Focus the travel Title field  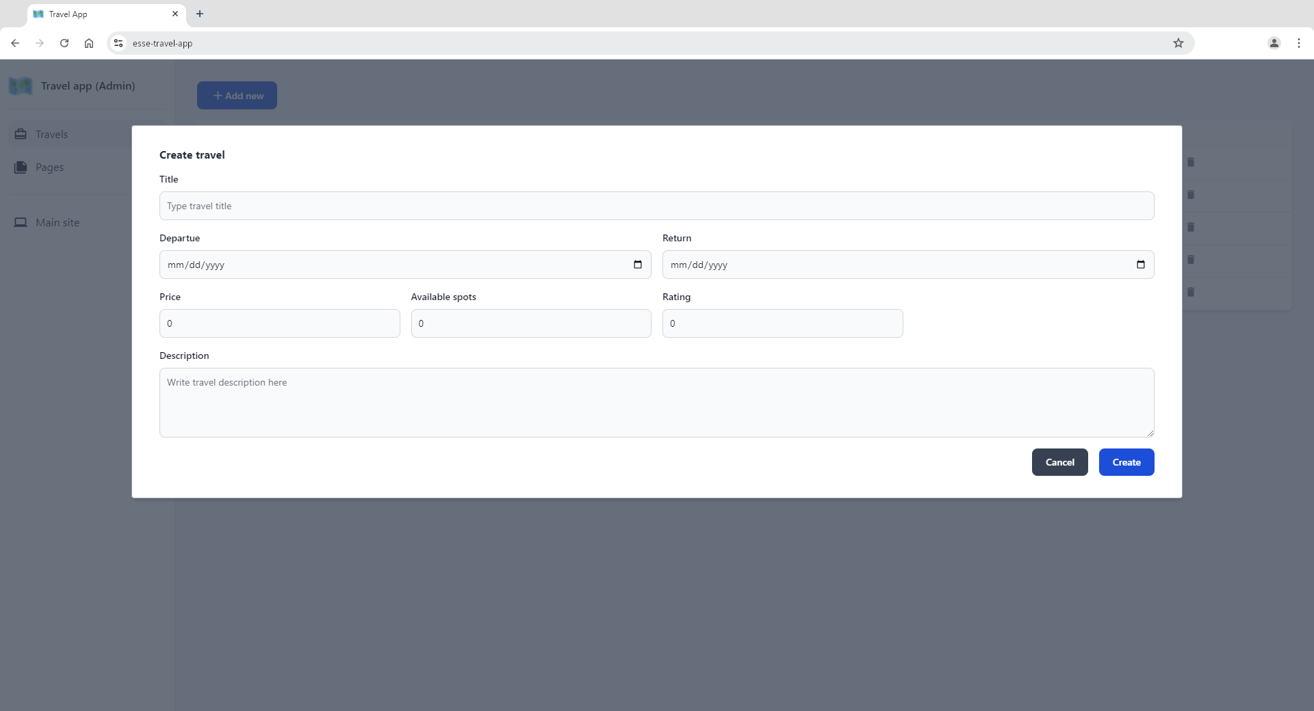(x=656, y=206)
